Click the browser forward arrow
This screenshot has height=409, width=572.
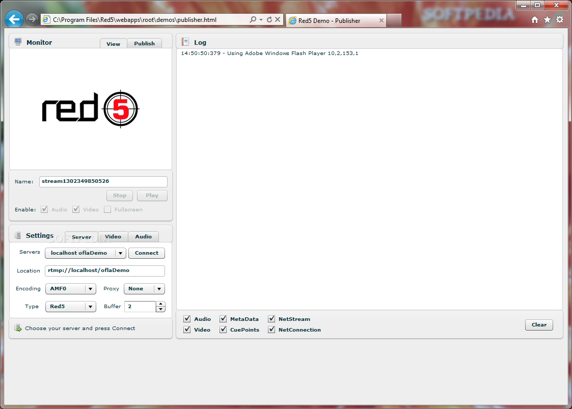32,19
